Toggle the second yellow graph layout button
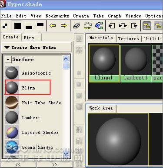 pos(158,26)
